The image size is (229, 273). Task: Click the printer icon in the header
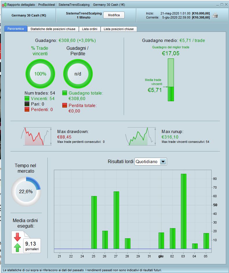pos(215,16)
